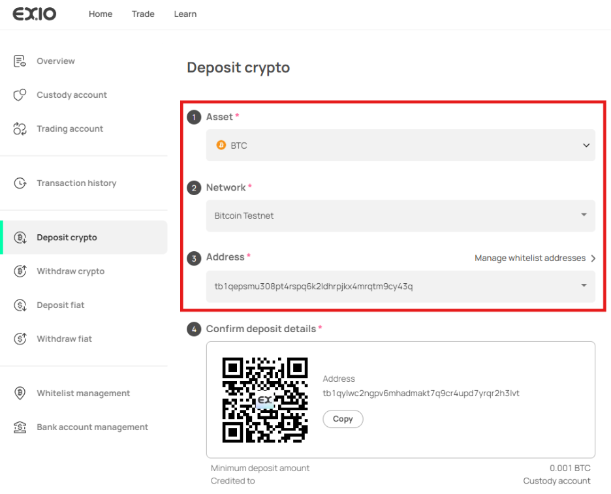Screen dimensions: 611x494
Task: Click the Withdraw crypto icon
Action: (x=20, y=271)
